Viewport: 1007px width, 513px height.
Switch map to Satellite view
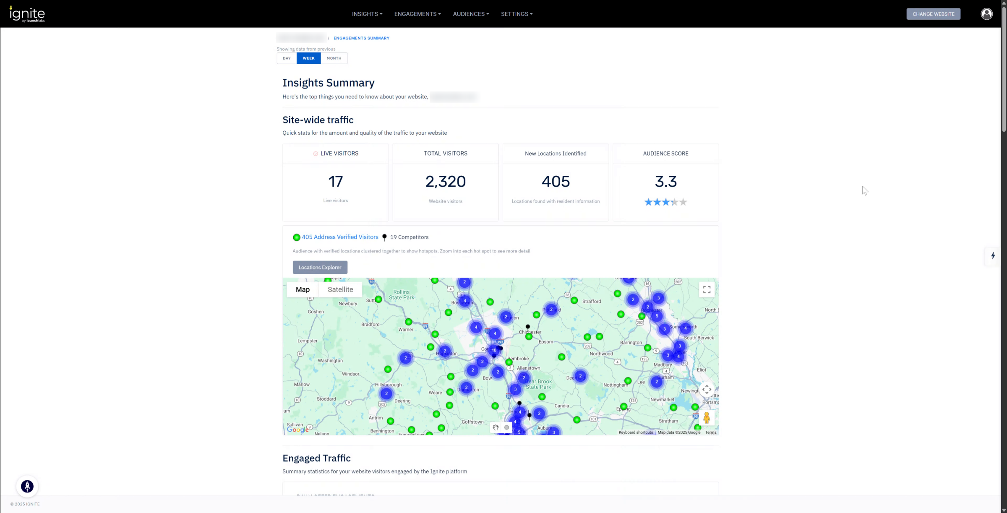click(x=340, y=289)
